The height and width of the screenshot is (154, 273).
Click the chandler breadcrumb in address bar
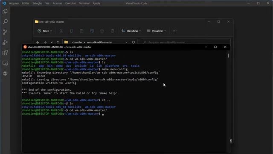coord(77,42)
